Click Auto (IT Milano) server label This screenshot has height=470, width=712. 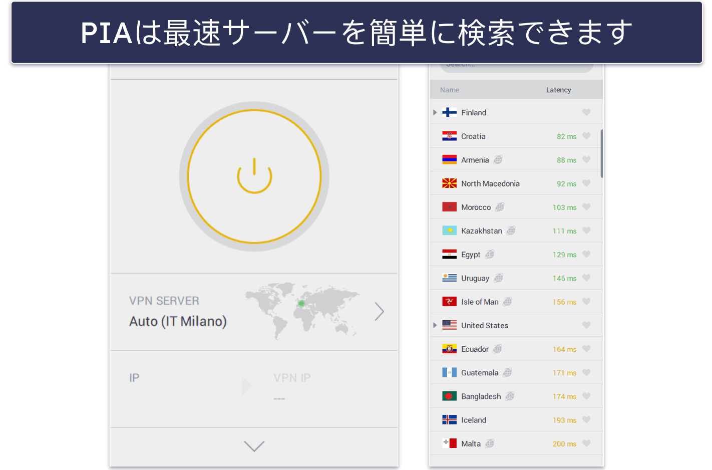(x=178, y=321)
